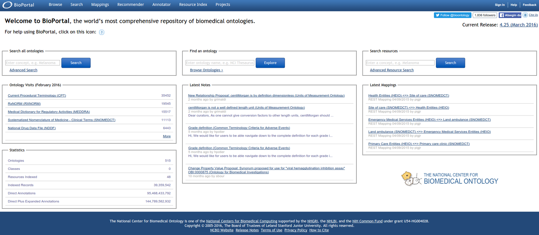Viewport: 539px width, 235px height.
Task: Open Health Entities to Site of care mapping
Action: pos(409,96)
